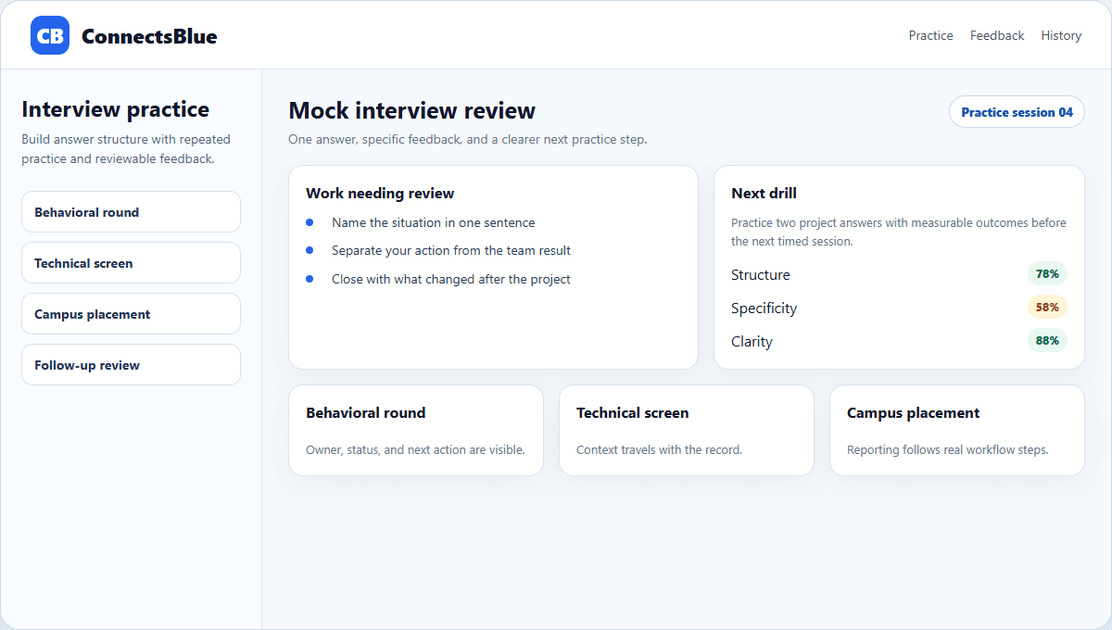
Task: Open the History nav link
Action: (x=1061, y=35)
